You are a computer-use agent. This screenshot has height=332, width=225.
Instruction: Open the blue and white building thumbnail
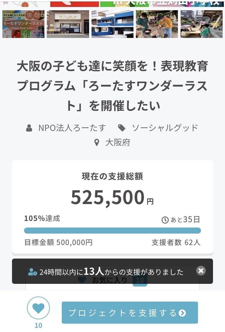coord(112,24)
